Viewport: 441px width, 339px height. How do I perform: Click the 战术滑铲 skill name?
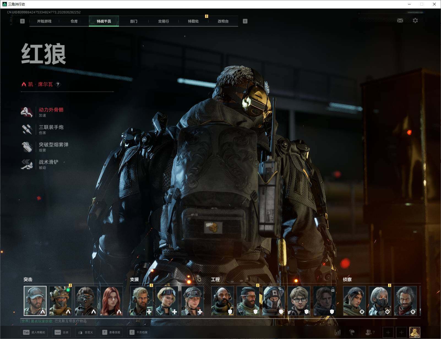(49, 162)
